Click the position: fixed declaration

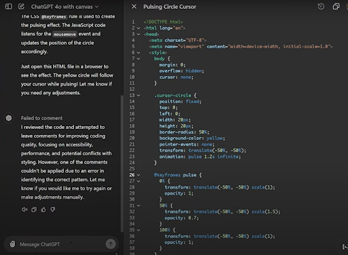pyautogui.click(x=180, y=102)
